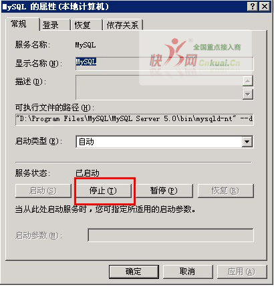The height and width of the screenshot is (287, 274).
Task: Switch to the 登录 tab
Action: [x=55, y=25]
